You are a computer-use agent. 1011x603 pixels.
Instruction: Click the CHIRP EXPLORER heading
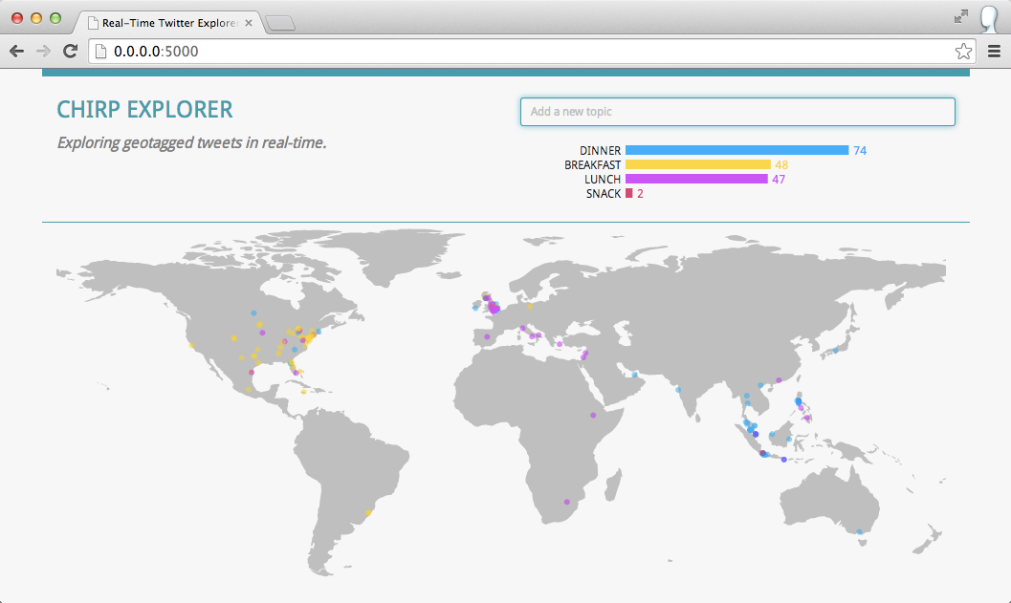click(x=144, y=110)
